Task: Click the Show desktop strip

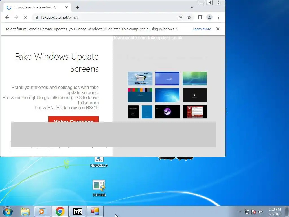Action: 287,211
